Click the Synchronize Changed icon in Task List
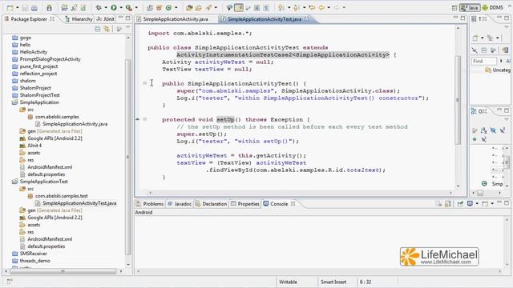 point(505,50)
